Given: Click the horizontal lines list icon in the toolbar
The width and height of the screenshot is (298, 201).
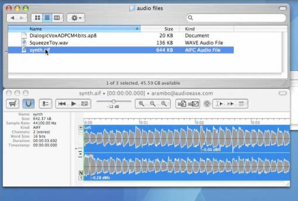Looking at the screenshot, I should tap(241, 104).
